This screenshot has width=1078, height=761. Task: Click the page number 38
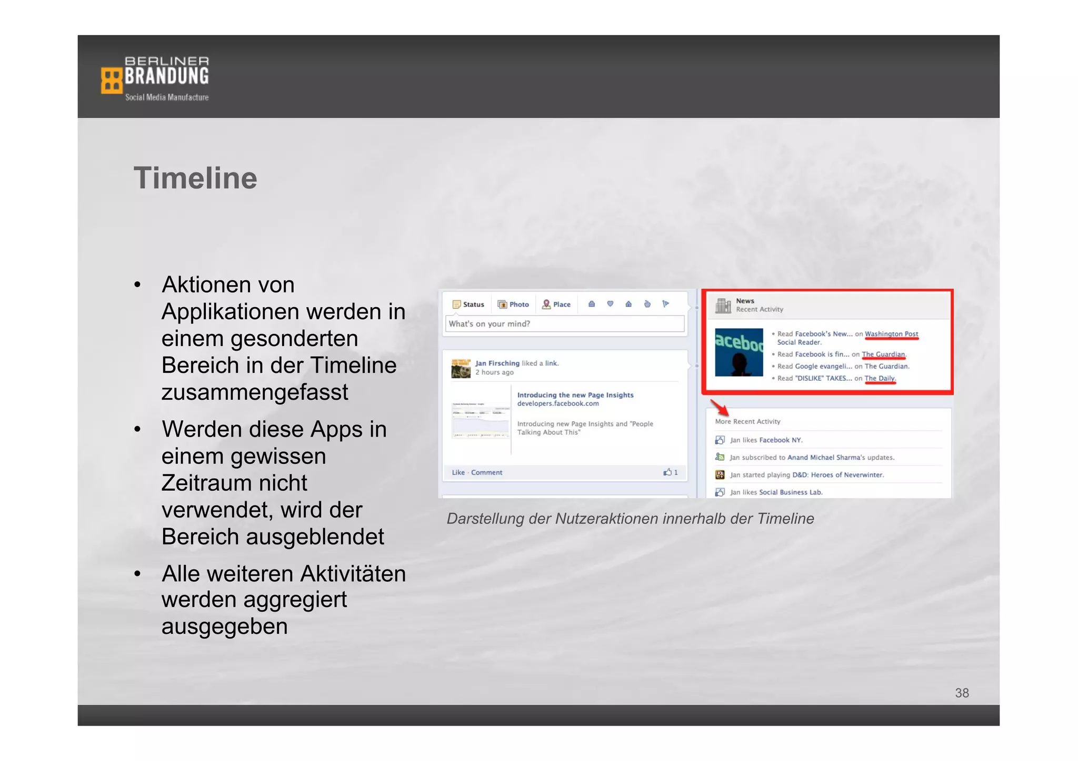(962, 693)
